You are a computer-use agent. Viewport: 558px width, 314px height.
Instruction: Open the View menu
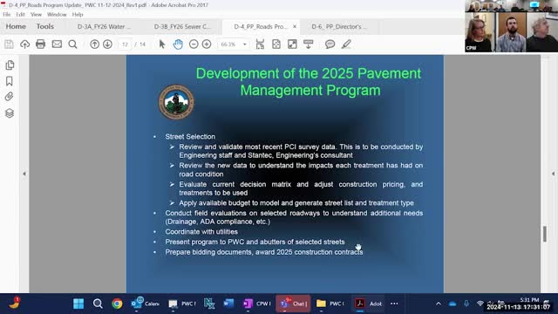(x=36, y=15)
